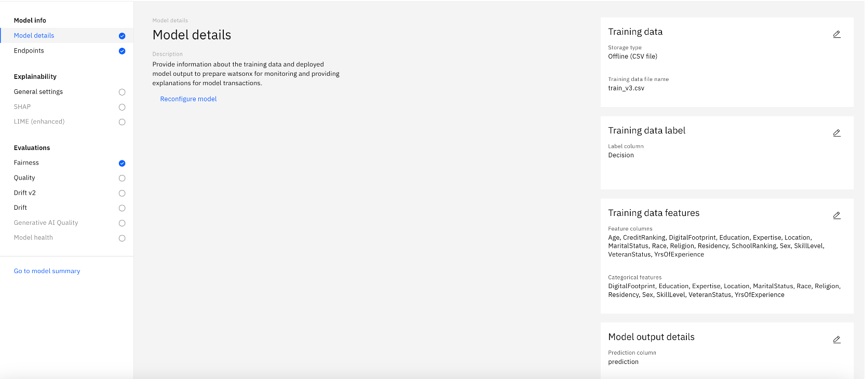Select the Quality status circle

(122, 178)
